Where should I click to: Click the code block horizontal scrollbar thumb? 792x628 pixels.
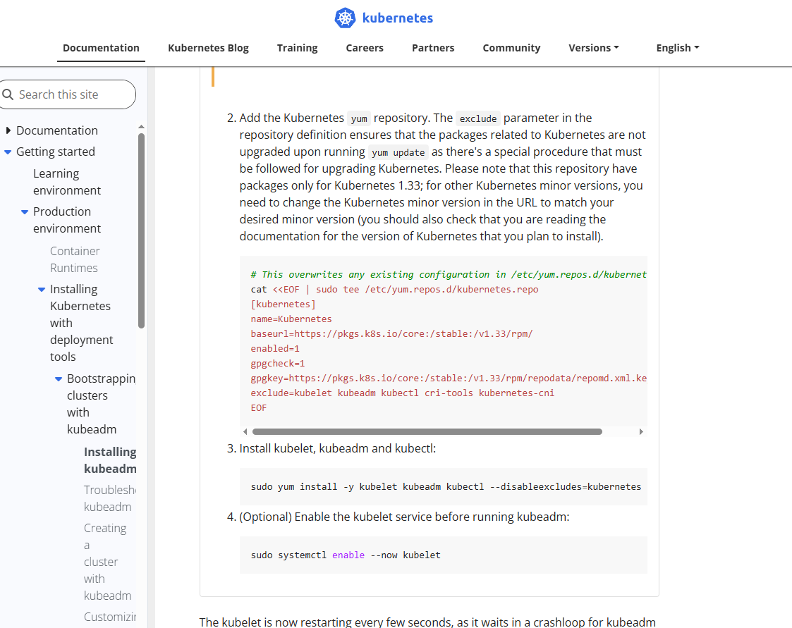pyautogui.click(x=427, y=431)
